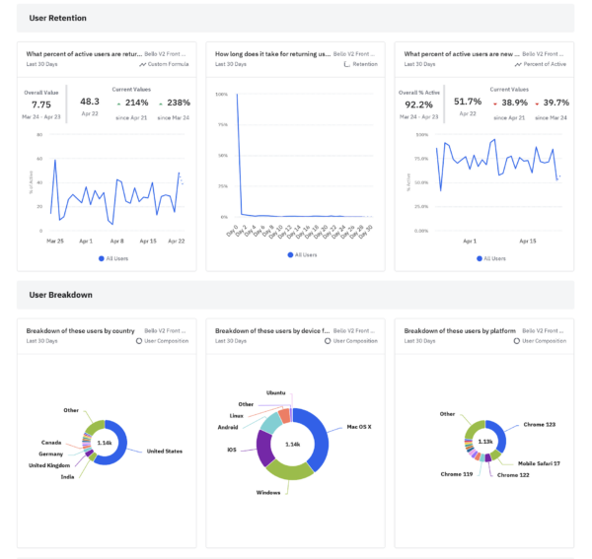
Task: Open 'How long does it take for returning us...' chart
Action: point(272,54)
